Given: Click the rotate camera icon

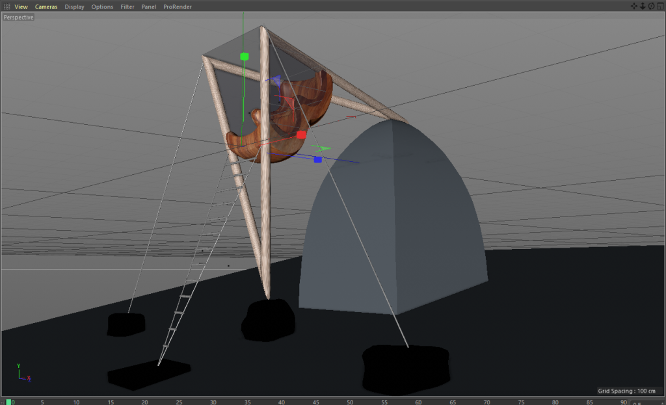Looking at the screenshot, I should pyautogui.click(x=650, y=6).
